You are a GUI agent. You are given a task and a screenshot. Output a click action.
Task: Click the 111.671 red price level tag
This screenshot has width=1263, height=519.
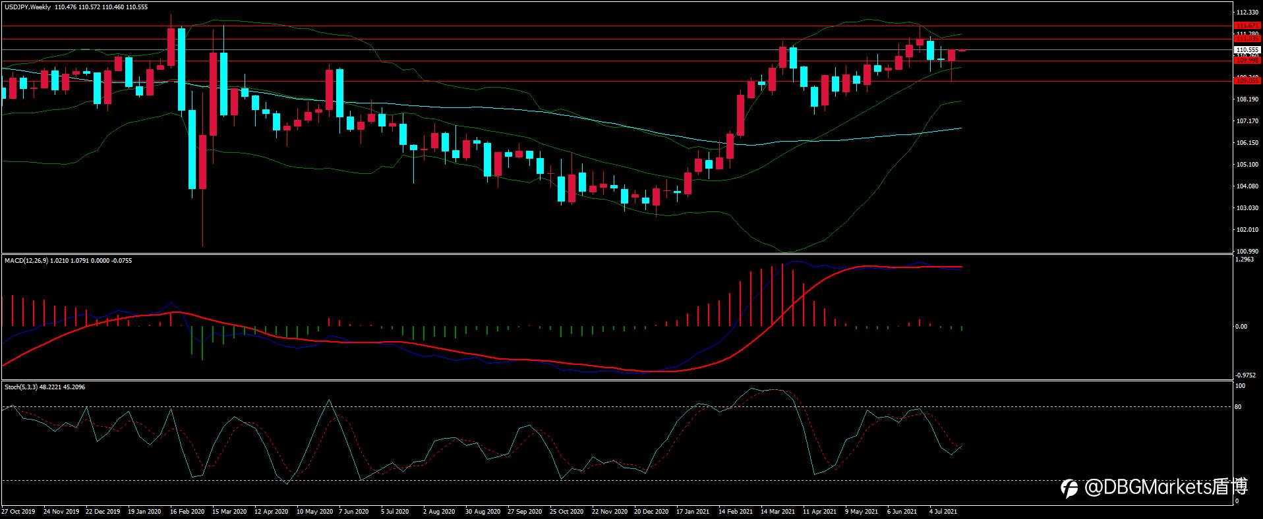point(1247,26)
